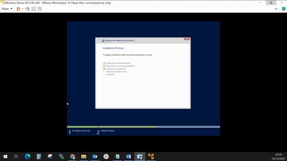This screenshot has width=287, height=161.
Task: Expand the removable devices chevron in the top-right toolbar
Action: click(x=276, y=9)
